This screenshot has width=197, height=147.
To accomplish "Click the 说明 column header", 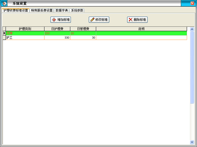I will 141,29.
